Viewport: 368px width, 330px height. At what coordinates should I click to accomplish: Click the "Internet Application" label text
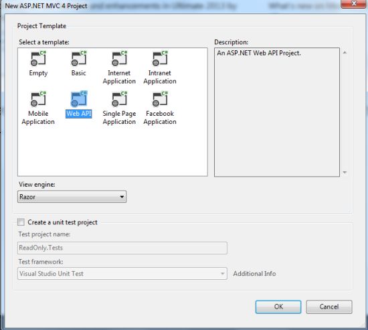tap(119, 77)
